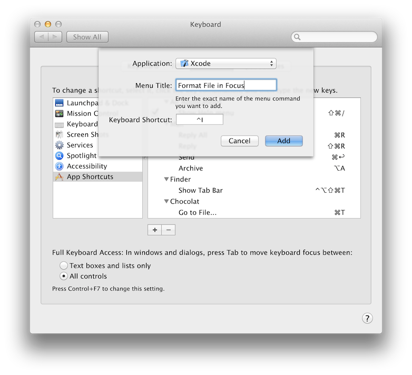Screen dimensions: 412x375
Task: Open the help question mark button
Action: 367,318
